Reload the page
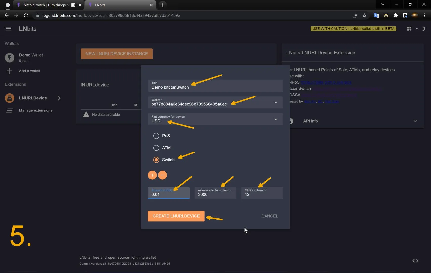Screen dimensions: 431x273 26,15
